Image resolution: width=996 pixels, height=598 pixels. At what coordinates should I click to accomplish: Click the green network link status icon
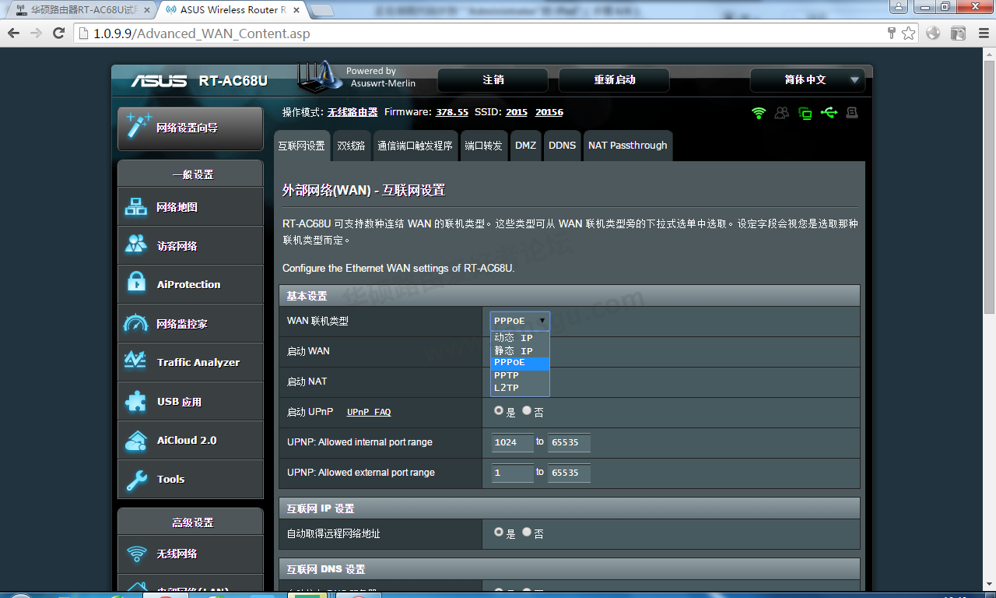point(805,113)
